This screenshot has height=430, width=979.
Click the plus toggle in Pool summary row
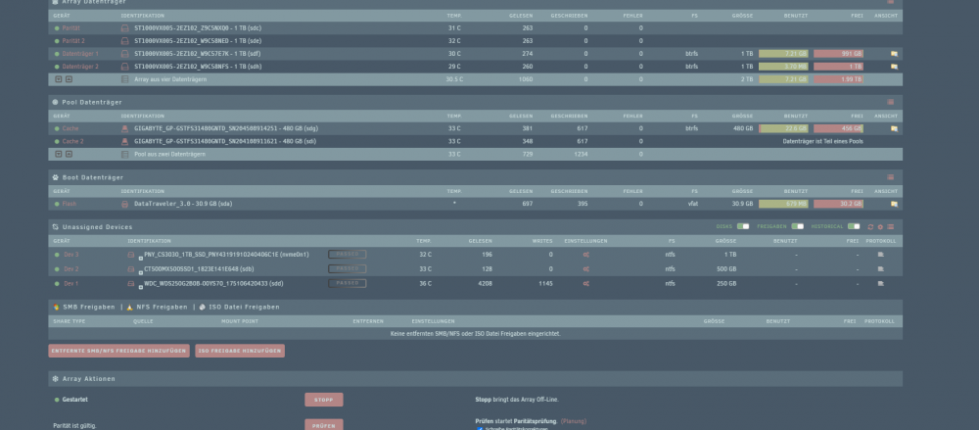[x=59, y=154]
